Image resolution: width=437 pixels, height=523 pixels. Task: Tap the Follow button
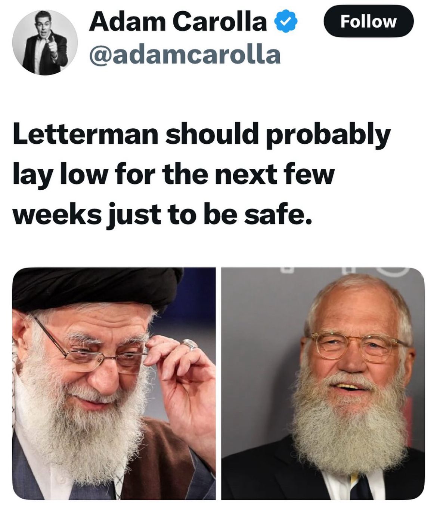click(368, 21)
